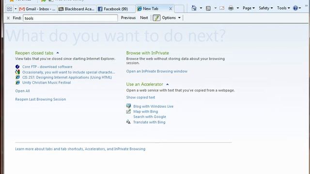Viewport: 310px width, 174px height.
Task: Expand the Home button dropdown arrow
Action: click(201, 8)
